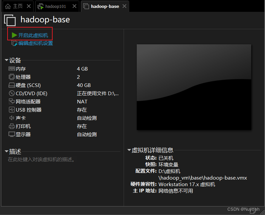Select the display (显示器) monitor icon
Screen dimensions: 265x215
tap(12, 134)
